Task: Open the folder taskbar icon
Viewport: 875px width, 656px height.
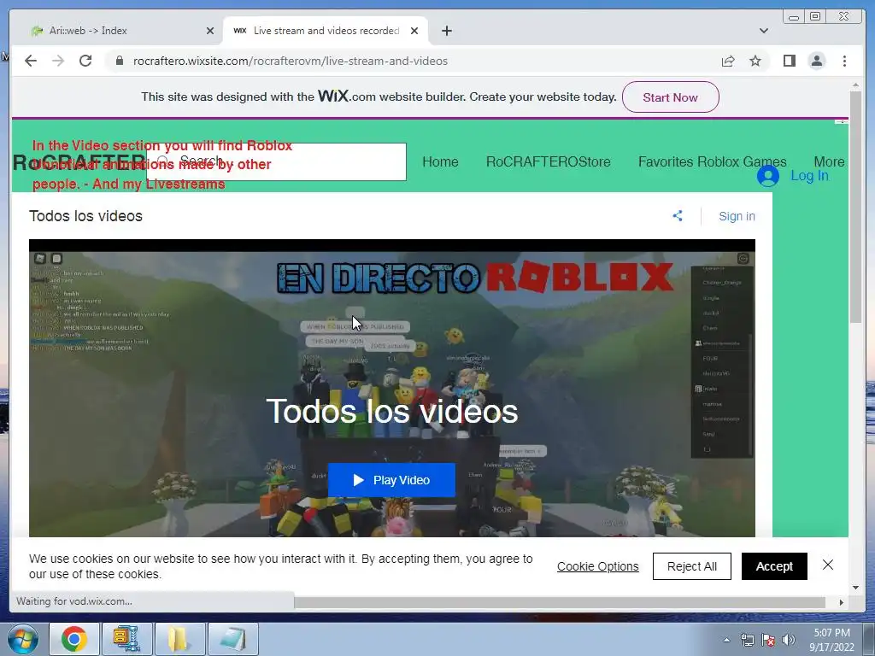Action: tap(179, 639)
